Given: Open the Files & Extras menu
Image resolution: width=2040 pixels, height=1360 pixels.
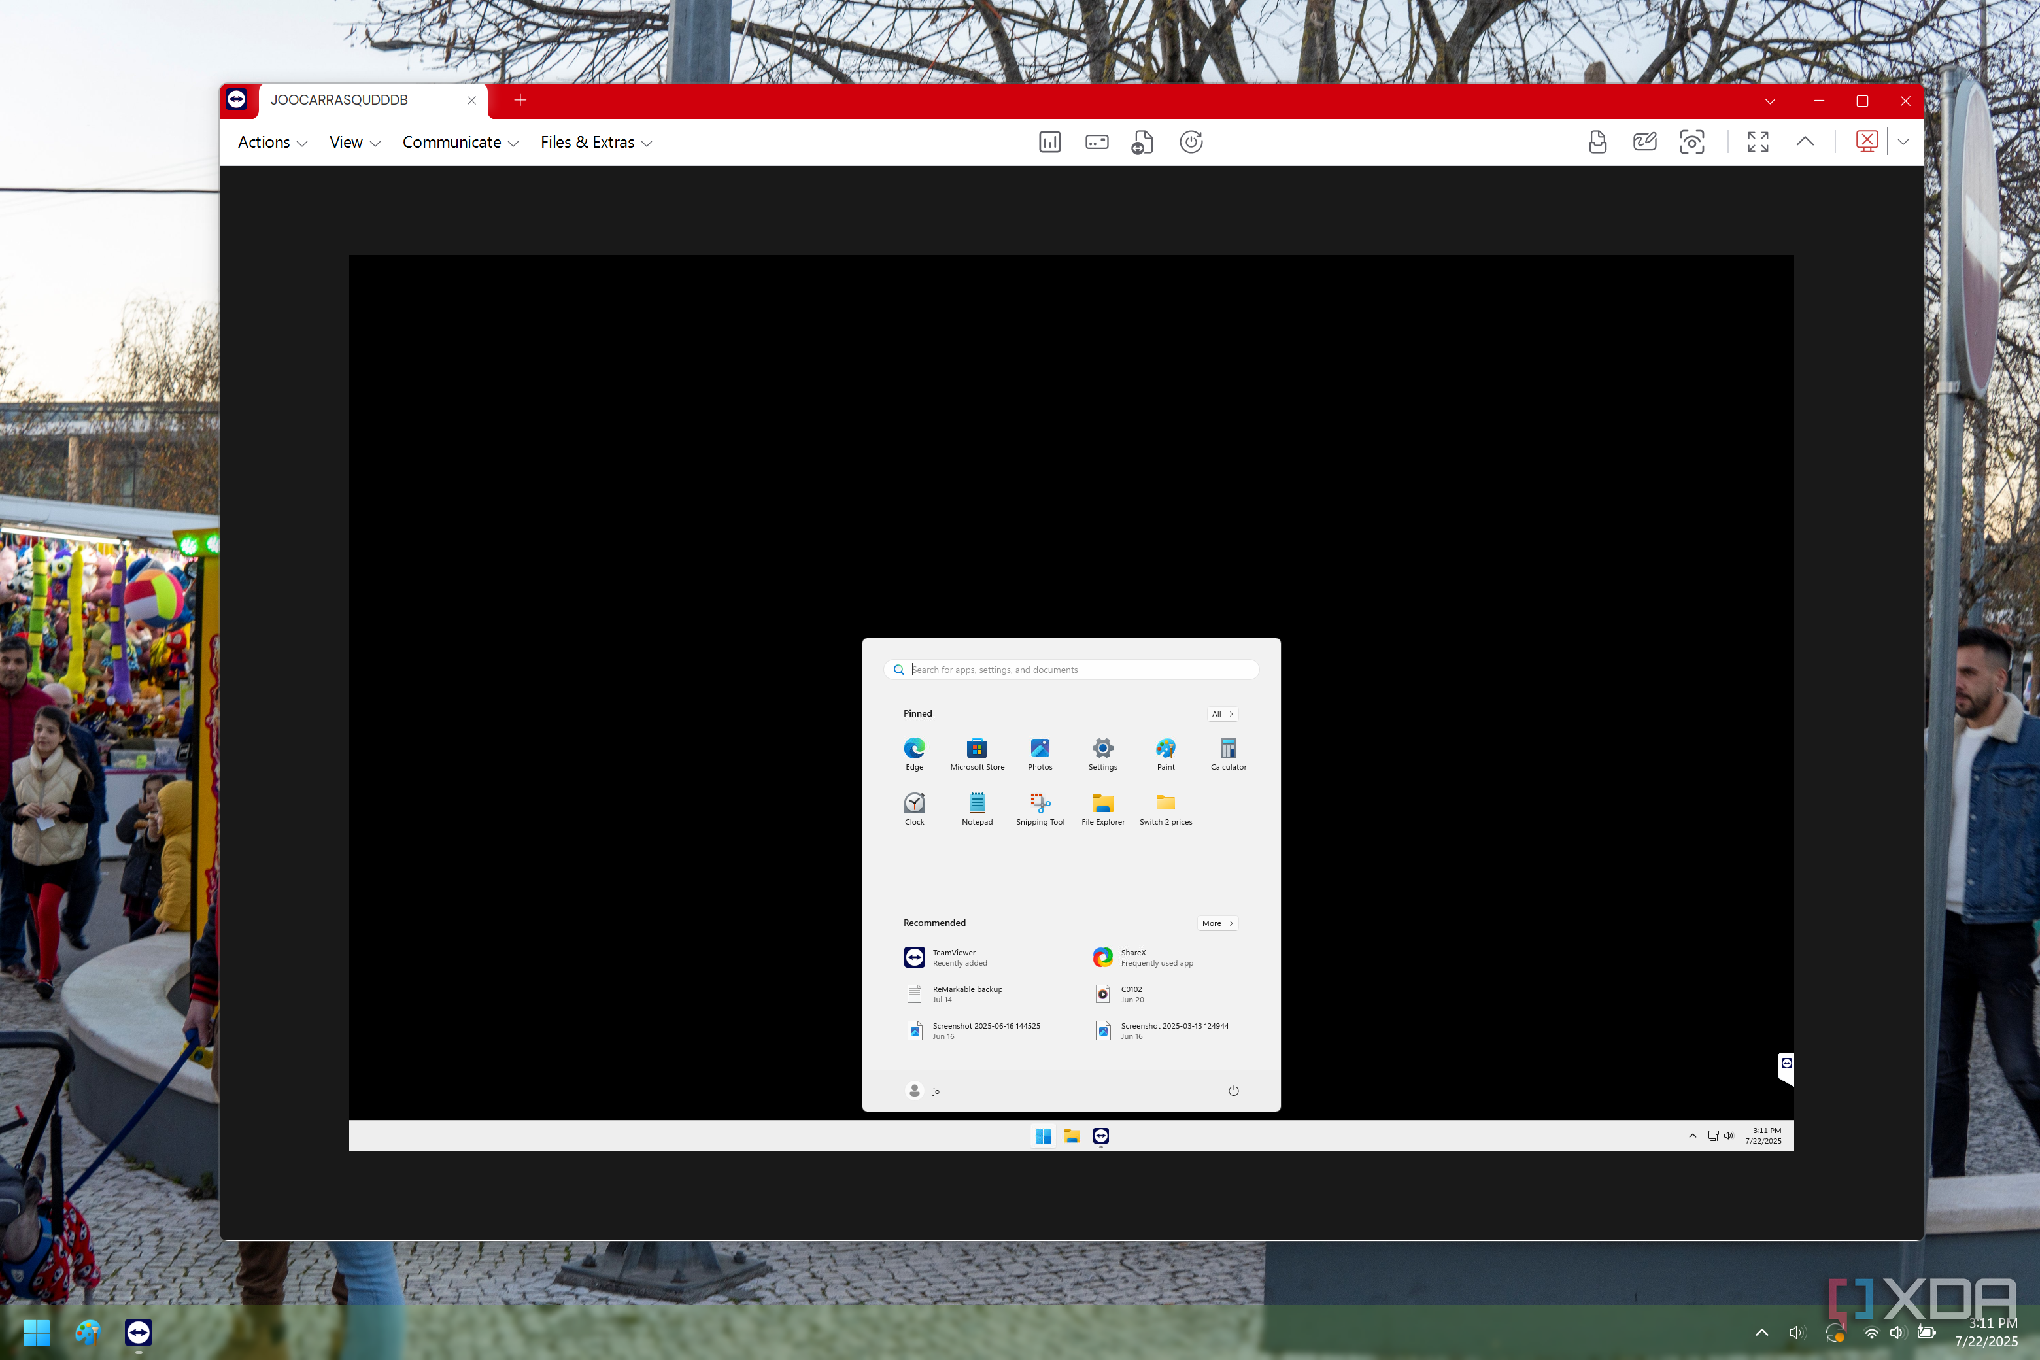Looking at the screenshot, I should (x=596, y=143).
